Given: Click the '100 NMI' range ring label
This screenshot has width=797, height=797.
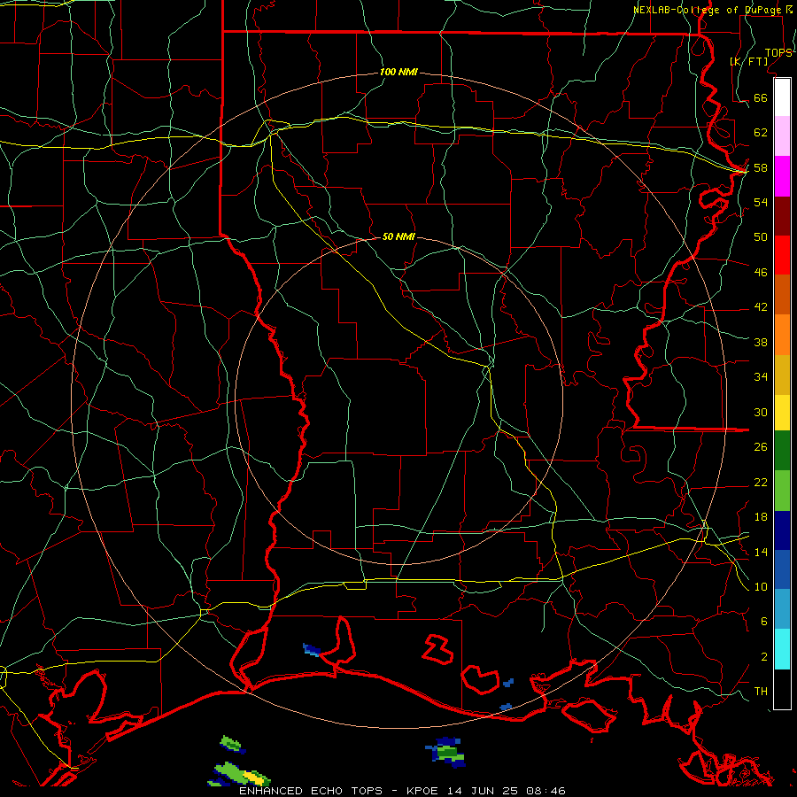Looking at the screenshot, I should (398, 72).
